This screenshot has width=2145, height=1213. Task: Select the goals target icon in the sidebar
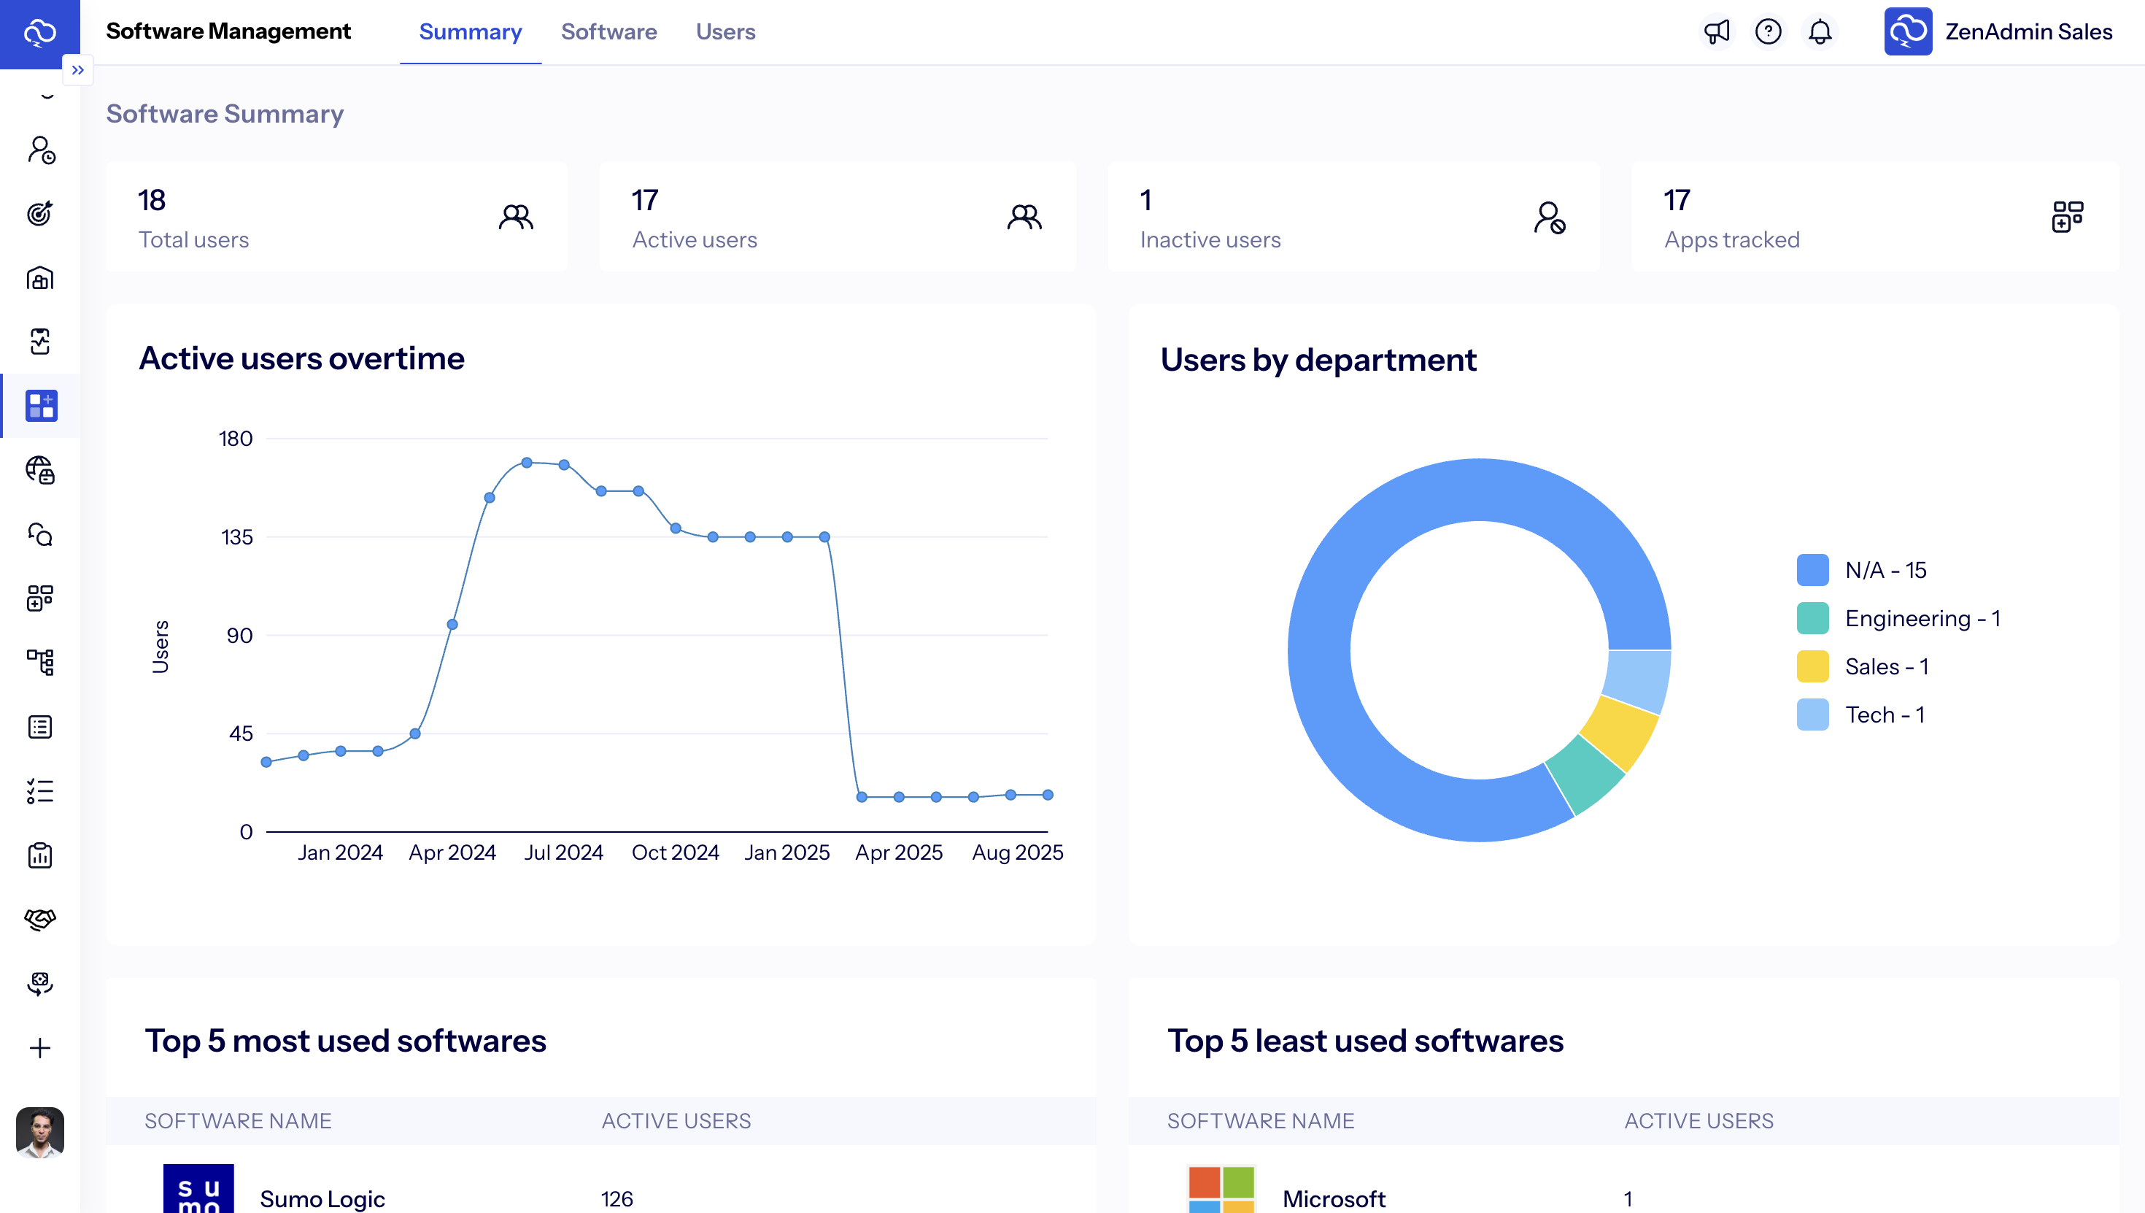tap(40, 214)
